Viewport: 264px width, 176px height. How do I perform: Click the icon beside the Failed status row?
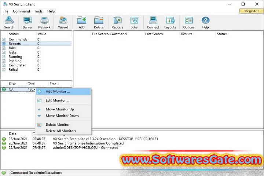[4, 70]
